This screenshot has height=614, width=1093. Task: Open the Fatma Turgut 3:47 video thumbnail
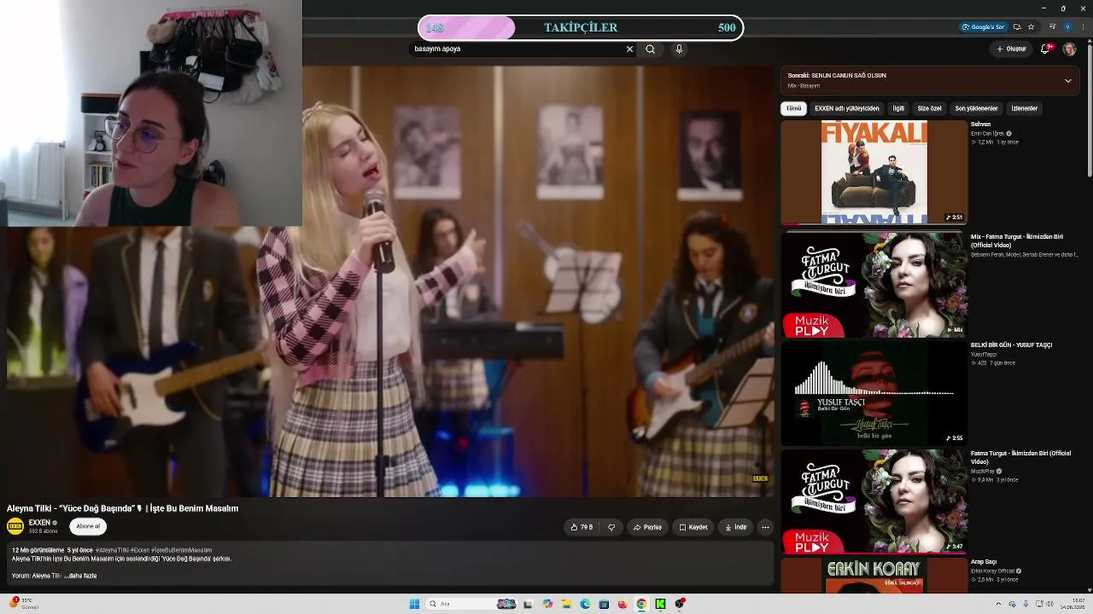pyautogui.click(x=874, y=501)
